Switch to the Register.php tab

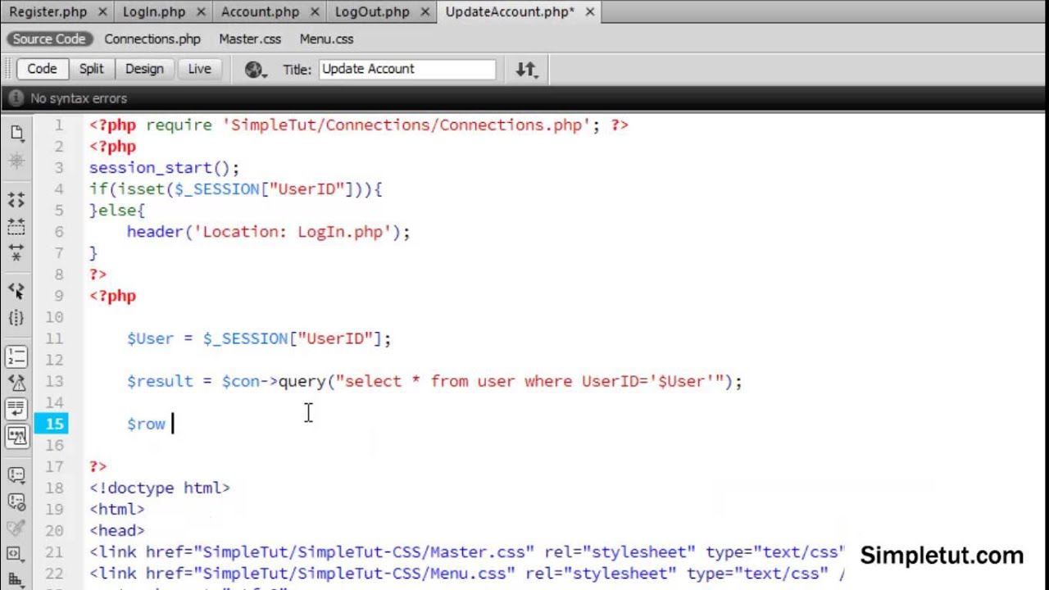click(48, 11)
